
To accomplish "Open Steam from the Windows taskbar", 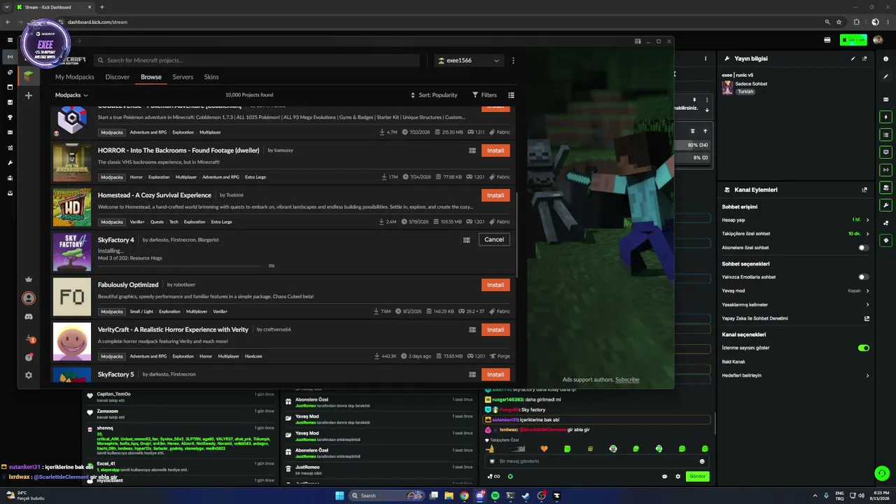I will pos(526,496).
